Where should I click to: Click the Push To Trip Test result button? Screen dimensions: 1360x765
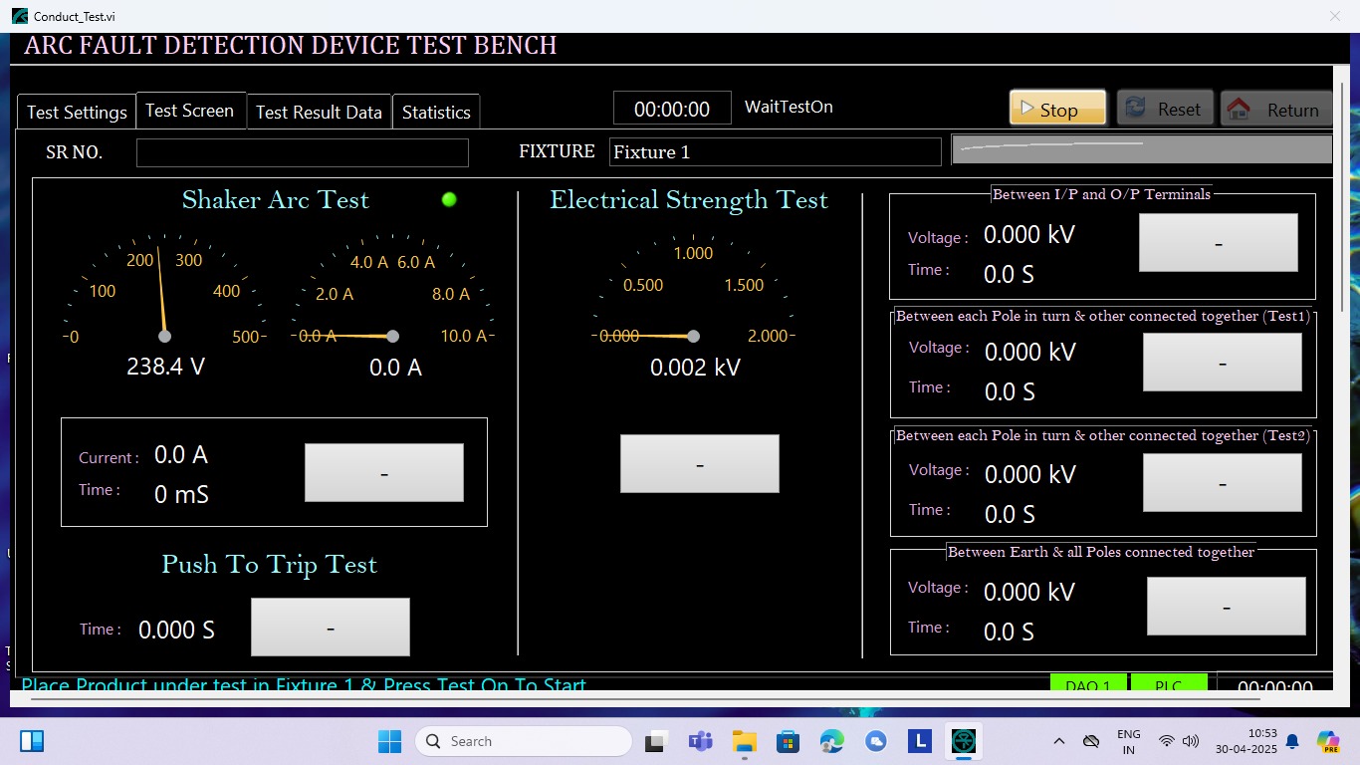pos(330,628)
